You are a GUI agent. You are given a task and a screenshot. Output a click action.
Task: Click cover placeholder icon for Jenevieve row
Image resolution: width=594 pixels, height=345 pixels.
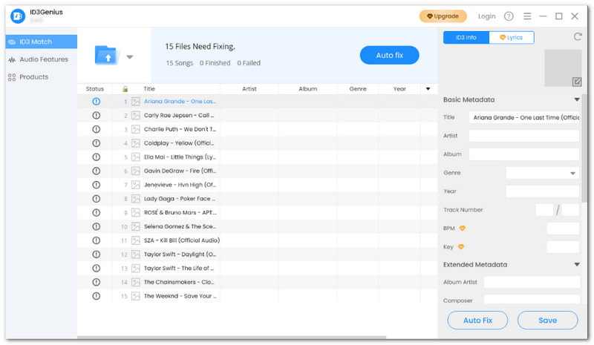coord(136,185)
